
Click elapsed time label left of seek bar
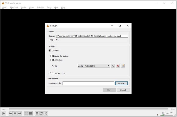(4, 109)
